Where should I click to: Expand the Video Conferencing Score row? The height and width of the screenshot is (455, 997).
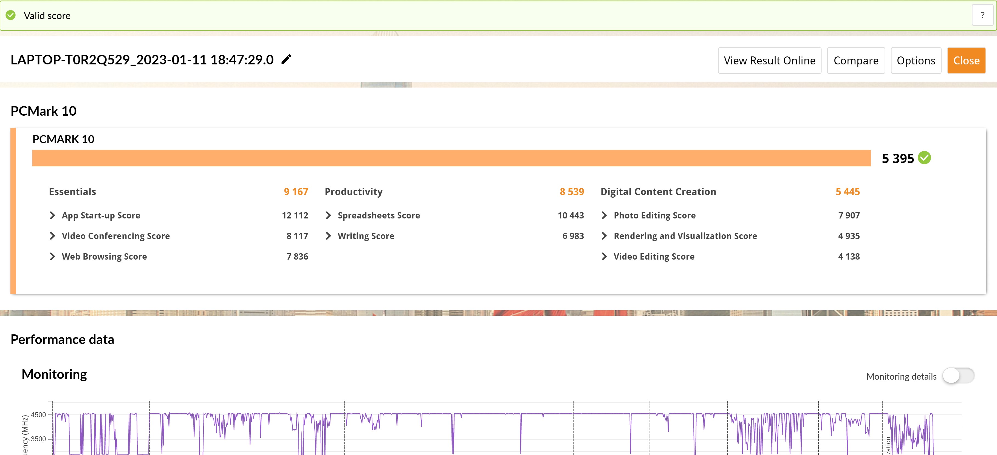(x=53, y=236)
